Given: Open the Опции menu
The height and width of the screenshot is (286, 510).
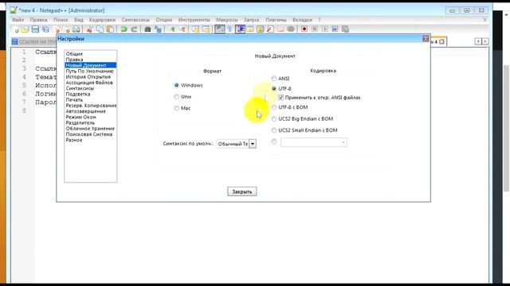Looking at the screenshot, I should point(164,20).
